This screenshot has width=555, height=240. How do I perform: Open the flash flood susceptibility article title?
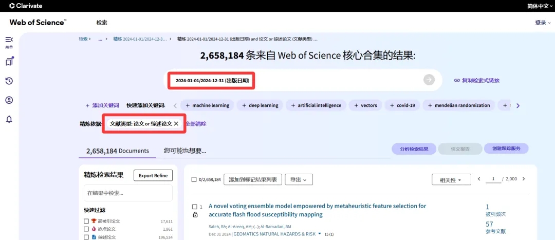click(317, 210)
